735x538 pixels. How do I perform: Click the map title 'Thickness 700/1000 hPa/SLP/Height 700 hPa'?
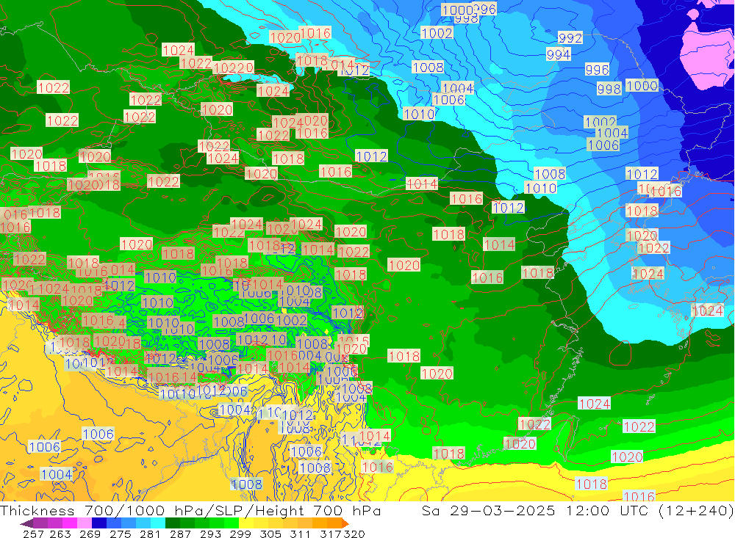(190, 510)
